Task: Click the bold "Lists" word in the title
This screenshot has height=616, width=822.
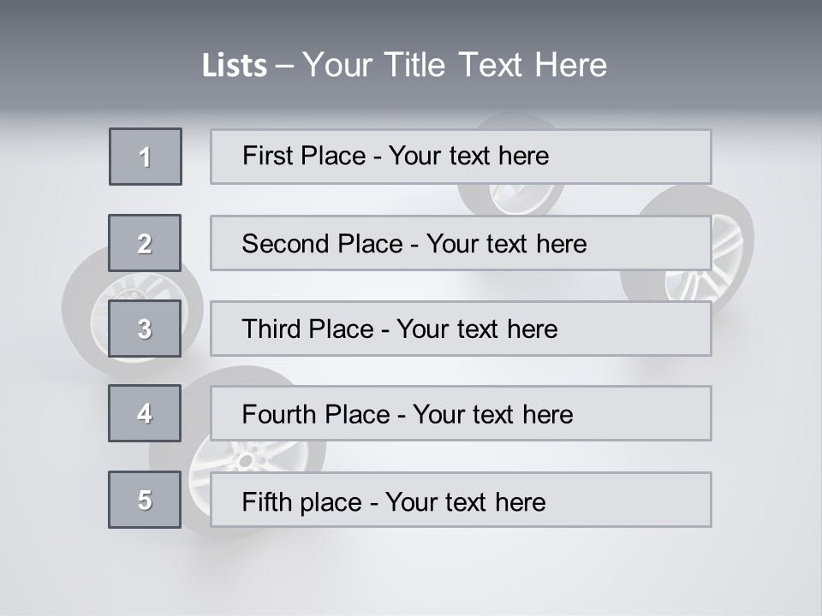Action: 234,66
